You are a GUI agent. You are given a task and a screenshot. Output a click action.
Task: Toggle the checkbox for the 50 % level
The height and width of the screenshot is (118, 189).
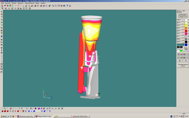click(x=188, y=28)
